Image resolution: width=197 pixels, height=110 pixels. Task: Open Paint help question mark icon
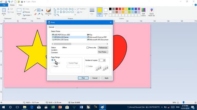coord(196,5)
